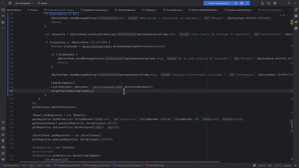Open the AI assistant tool window
This screenshot has width=299, height=168.
(x=296, y=28)
